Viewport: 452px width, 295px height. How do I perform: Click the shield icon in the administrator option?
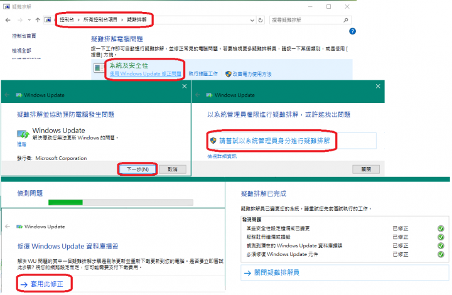click(x=213, y=141)
